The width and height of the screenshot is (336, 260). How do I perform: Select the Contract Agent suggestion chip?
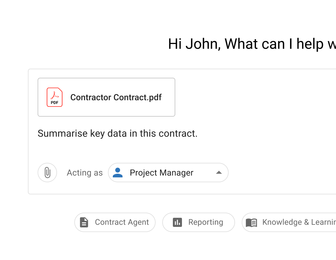point(115,222)
